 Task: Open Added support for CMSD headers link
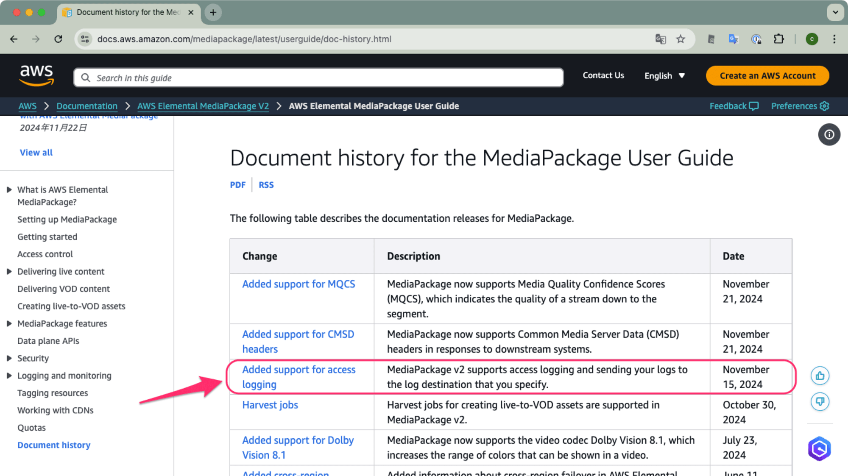tap(298, 342)
